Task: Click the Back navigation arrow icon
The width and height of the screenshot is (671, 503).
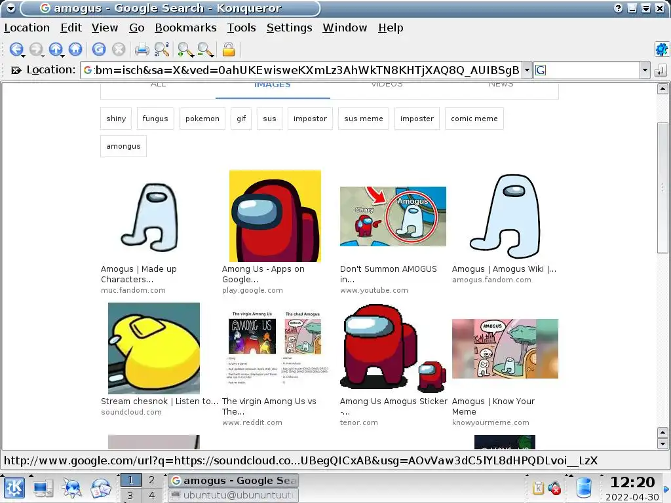Action: click(x=16, y=49)
